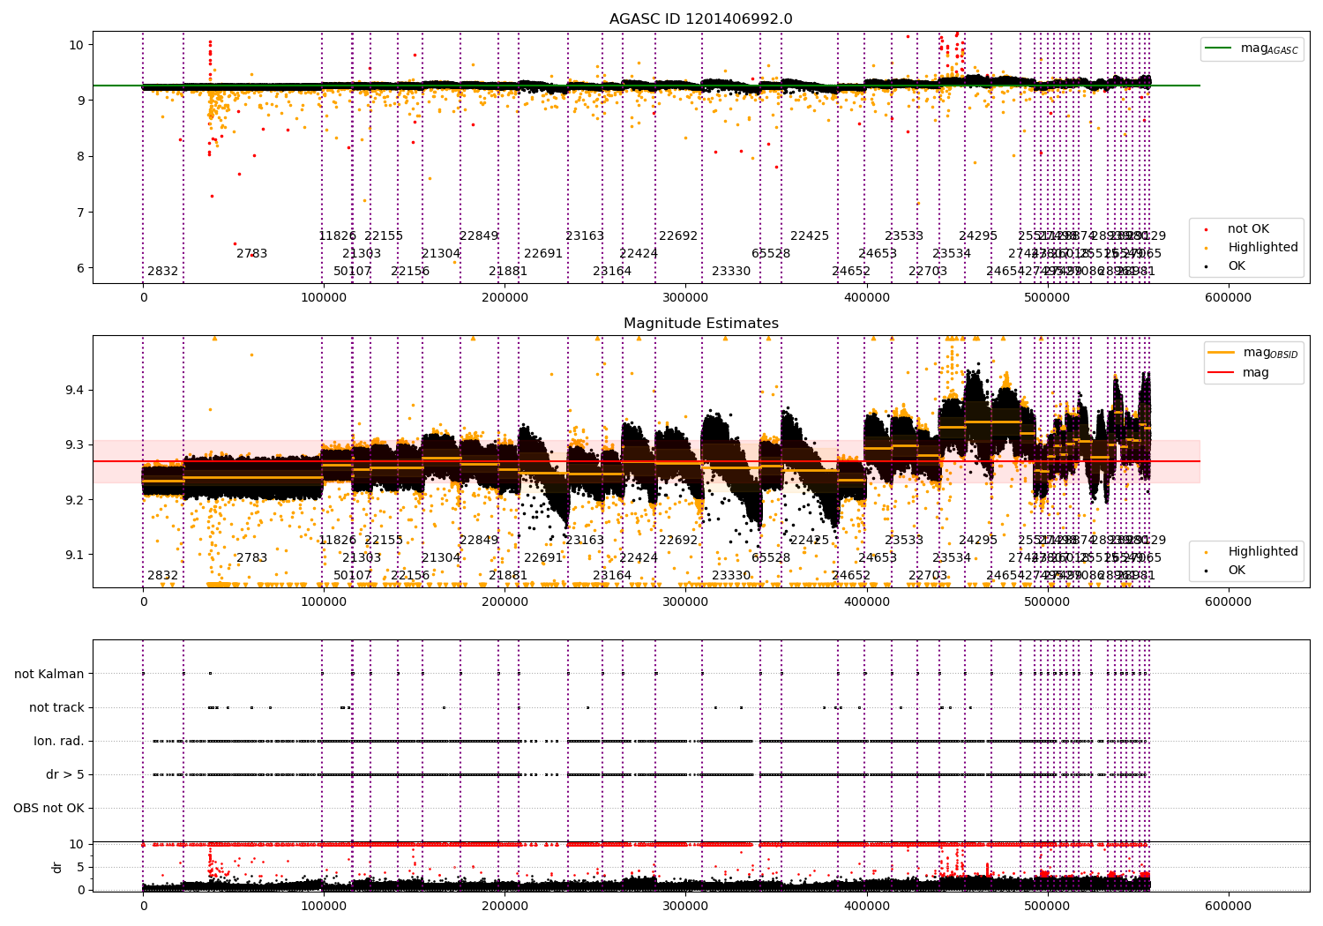
Task: Click obsid label '22155' in top plot
Action: [x=384, y=236]
